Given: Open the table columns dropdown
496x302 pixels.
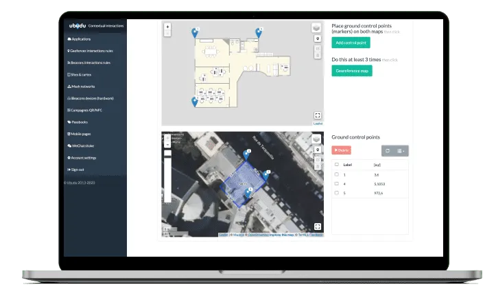Looking at the screenshot, I should (x=401, y=151).
